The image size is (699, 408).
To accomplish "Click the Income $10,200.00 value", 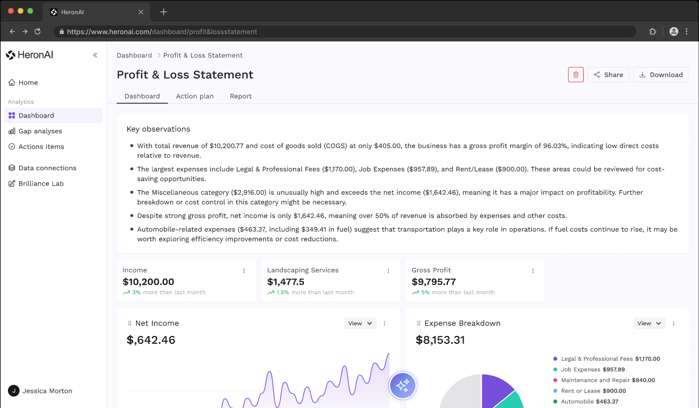I will [149, 282].
